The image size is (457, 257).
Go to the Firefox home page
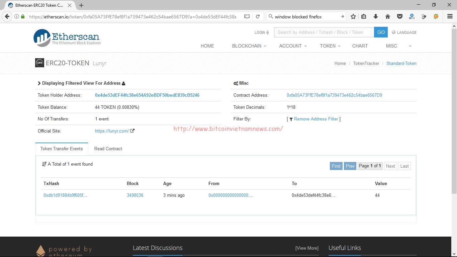tap(388, 16)
